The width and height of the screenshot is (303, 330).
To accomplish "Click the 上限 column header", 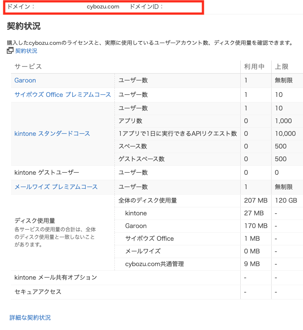I will pos(282,66).
